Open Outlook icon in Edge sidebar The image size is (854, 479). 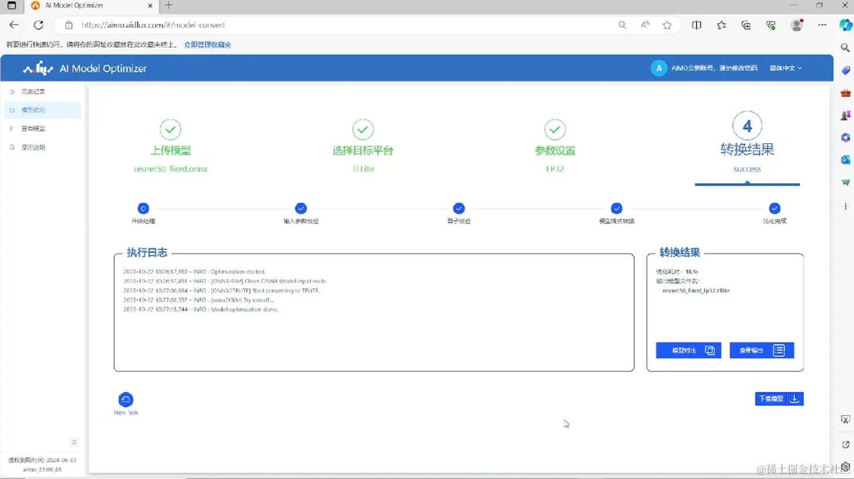(845, 160)
